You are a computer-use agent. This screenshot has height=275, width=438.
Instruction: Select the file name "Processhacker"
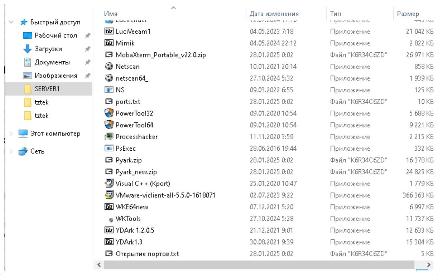coord(137,137)
